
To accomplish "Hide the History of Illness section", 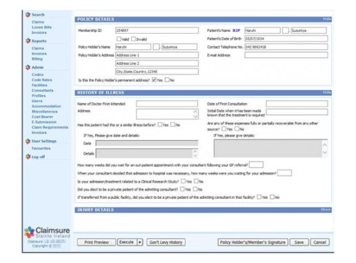I will point(327,92).
